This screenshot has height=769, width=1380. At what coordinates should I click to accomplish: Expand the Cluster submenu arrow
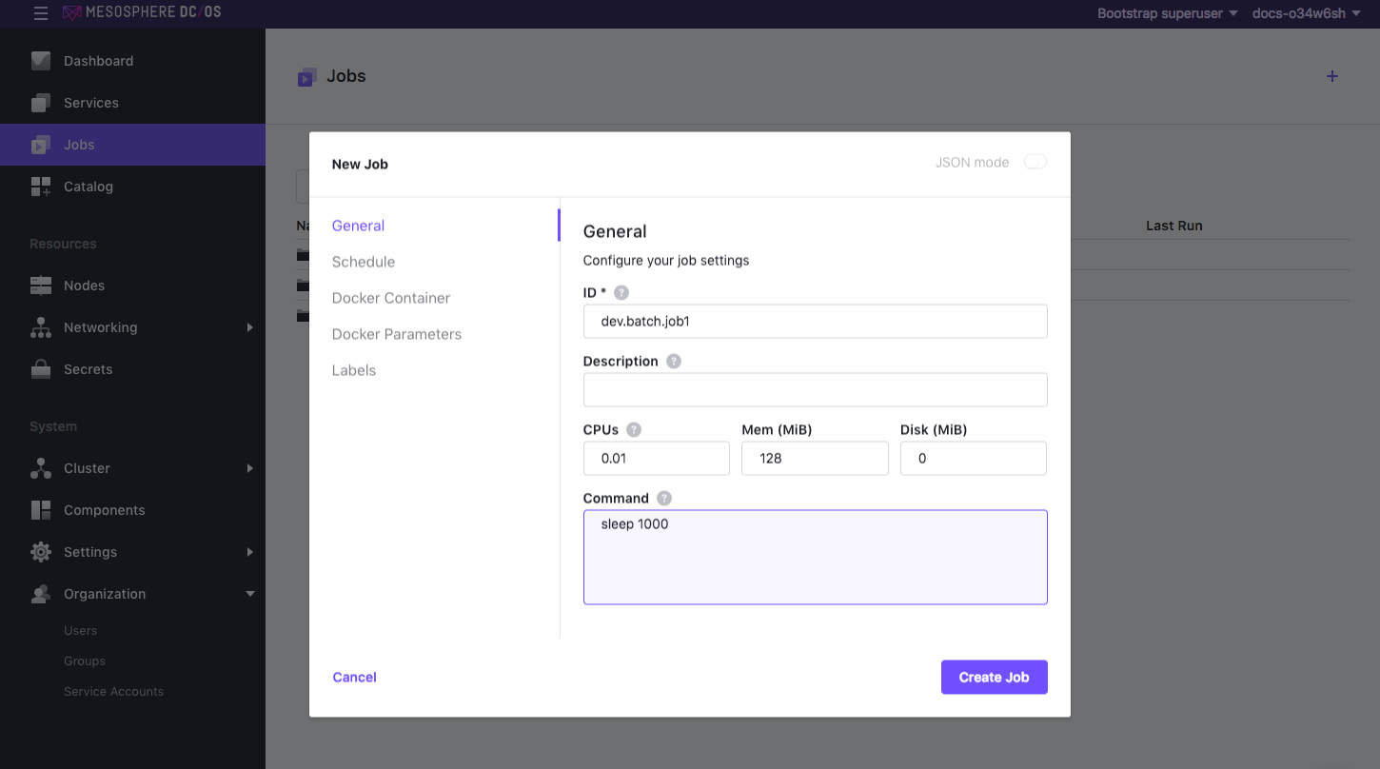pos(250,468)
